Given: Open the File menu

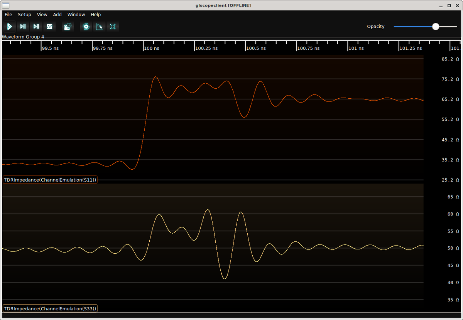Looking at the screenshot, I should [x=8, y=15].
